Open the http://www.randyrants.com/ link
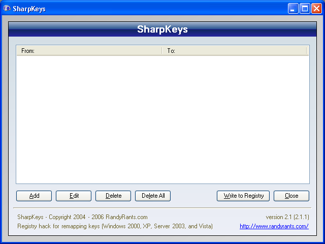The width and height of the screenshot is (325, 244). point(274,226)
